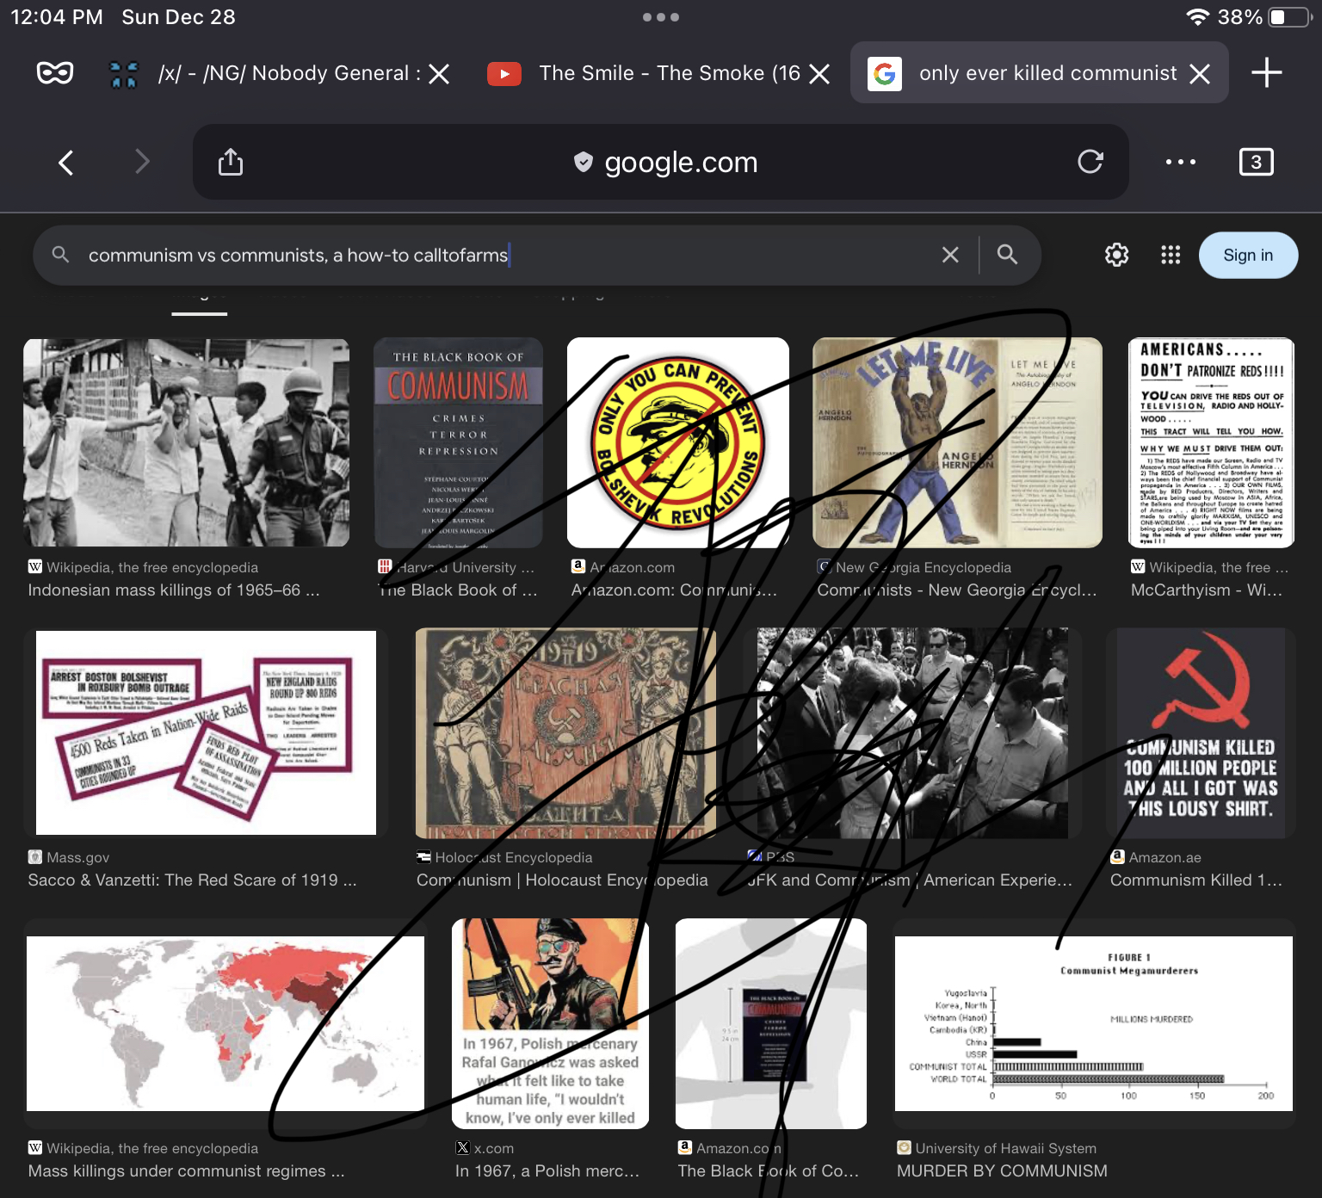Open the Black Book size comparison image
Viewport: 1322px width, 1198px height.
point(771,1023)
